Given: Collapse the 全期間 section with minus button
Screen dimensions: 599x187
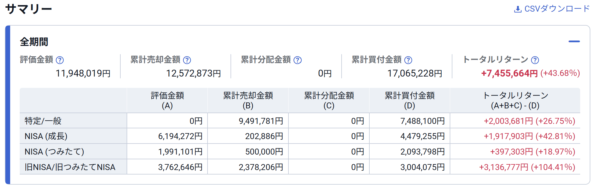Looking at the screenshot, I should 574,41.
